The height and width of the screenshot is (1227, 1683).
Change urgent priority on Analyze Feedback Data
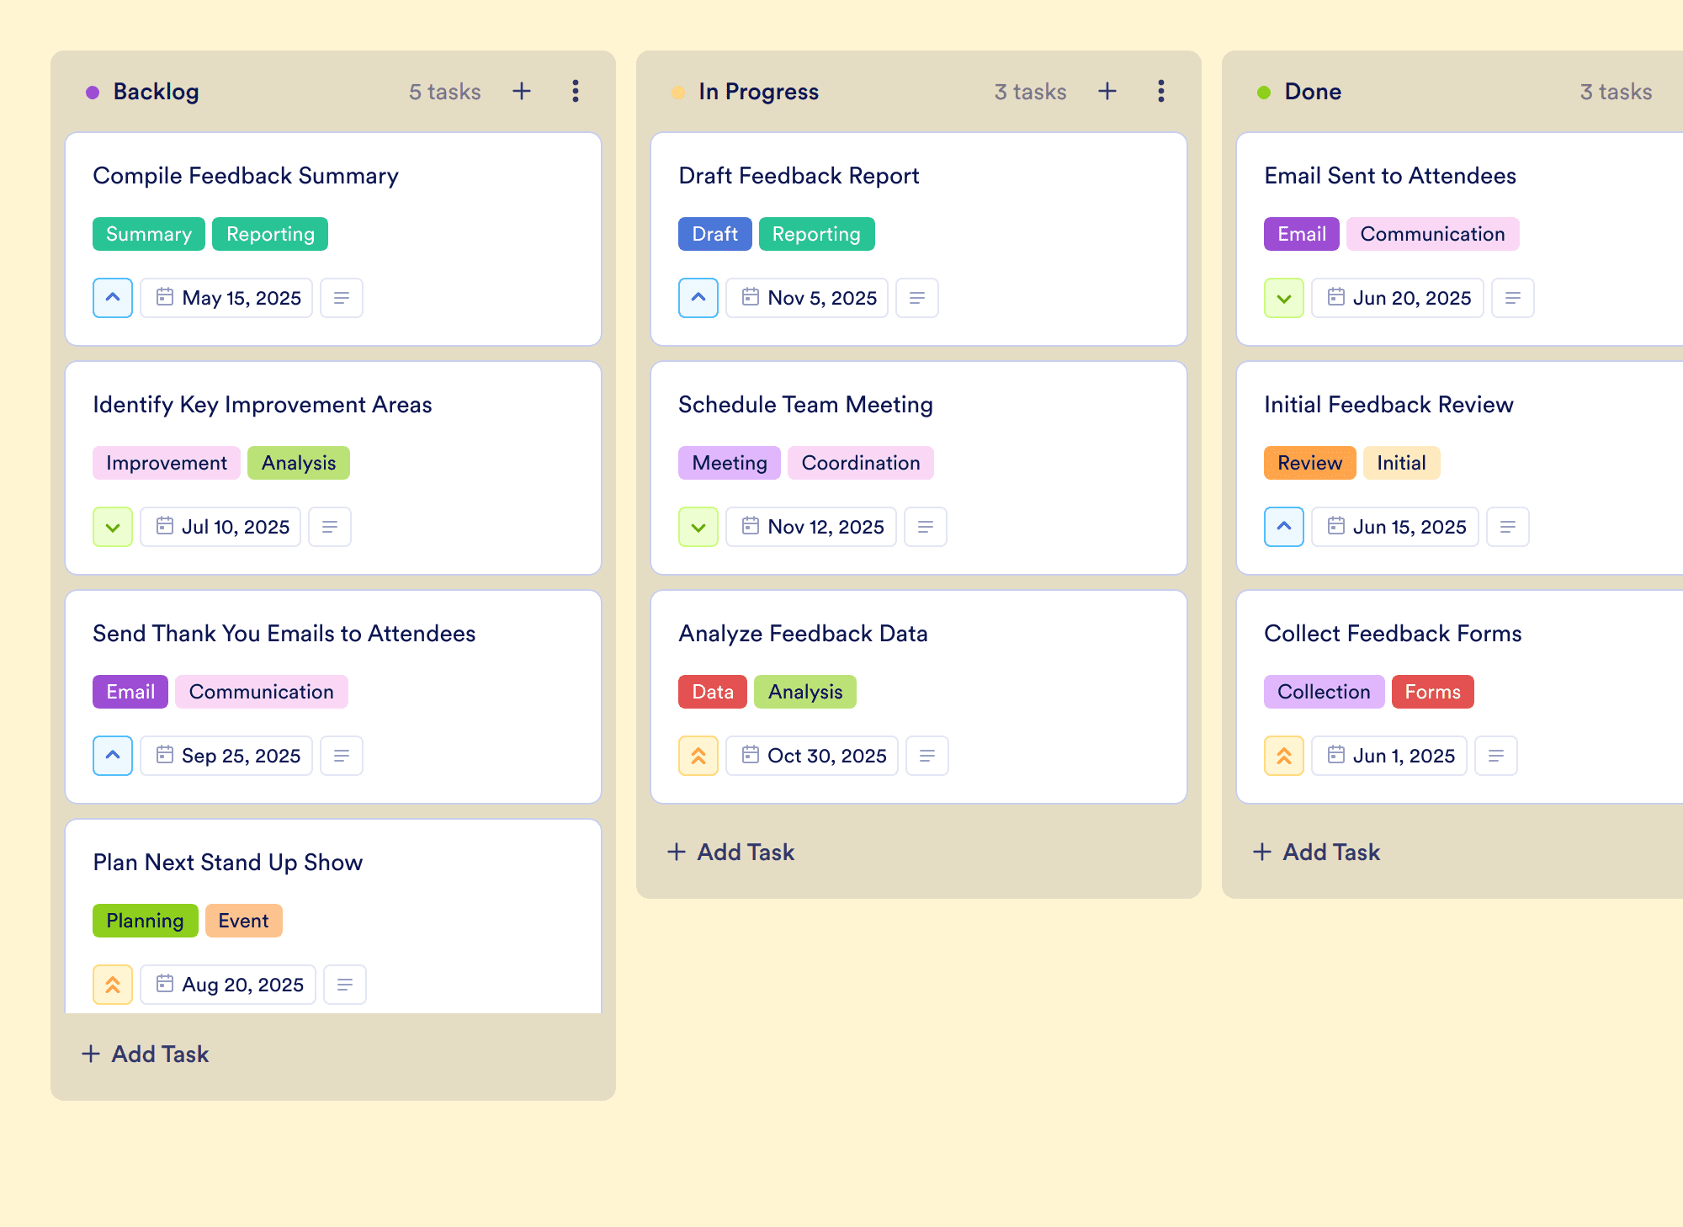(698, 756)
